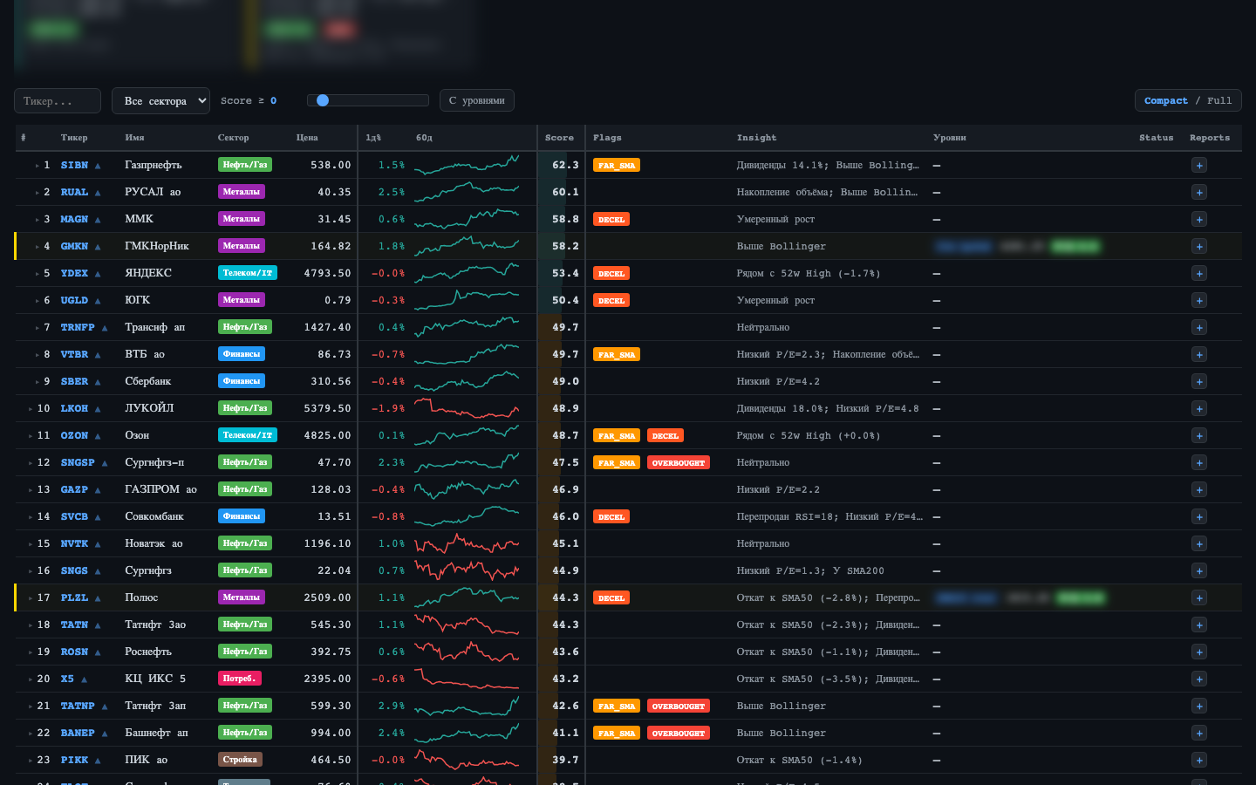Click the triangle icon beside the TATNP ticker
Image resolution: width=1256 pixels, height=785 pixels.
105,706
